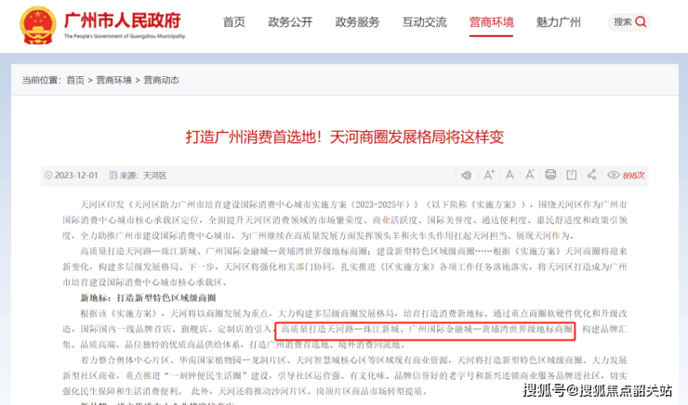Open the 政务公开 menu item

point(290,22)
